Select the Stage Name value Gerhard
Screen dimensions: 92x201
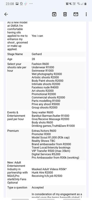(37, 54)
